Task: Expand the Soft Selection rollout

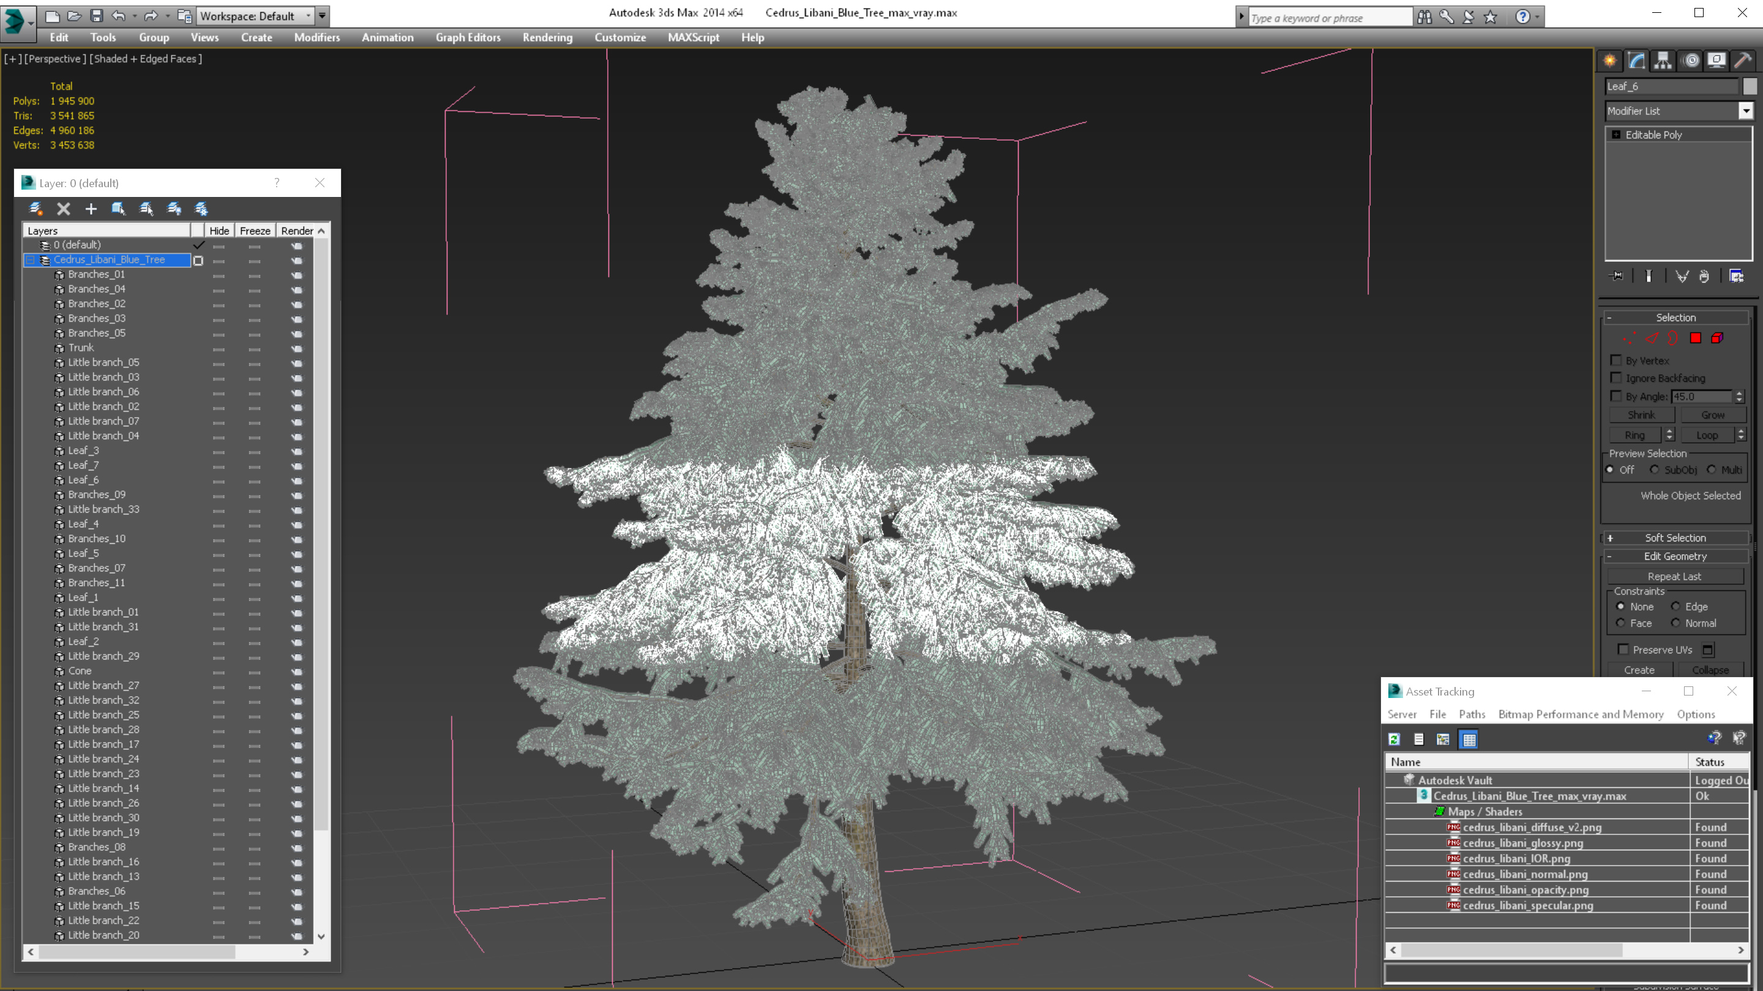Action: 1675,538
